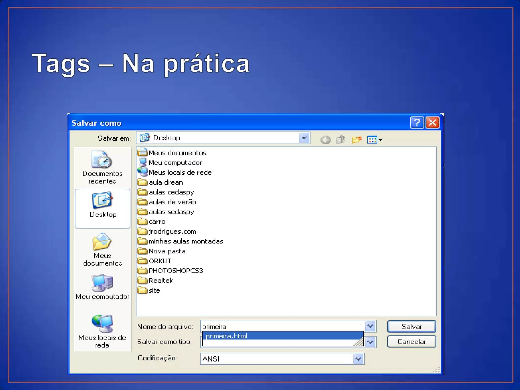520x390 pixels.
Task: Select the PHOTOSHOPCS3 folder
Action: pos(175,271)
